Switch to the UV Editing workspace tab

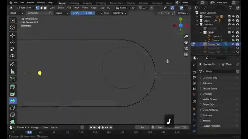pyautogui.click(x=101, y=3)
